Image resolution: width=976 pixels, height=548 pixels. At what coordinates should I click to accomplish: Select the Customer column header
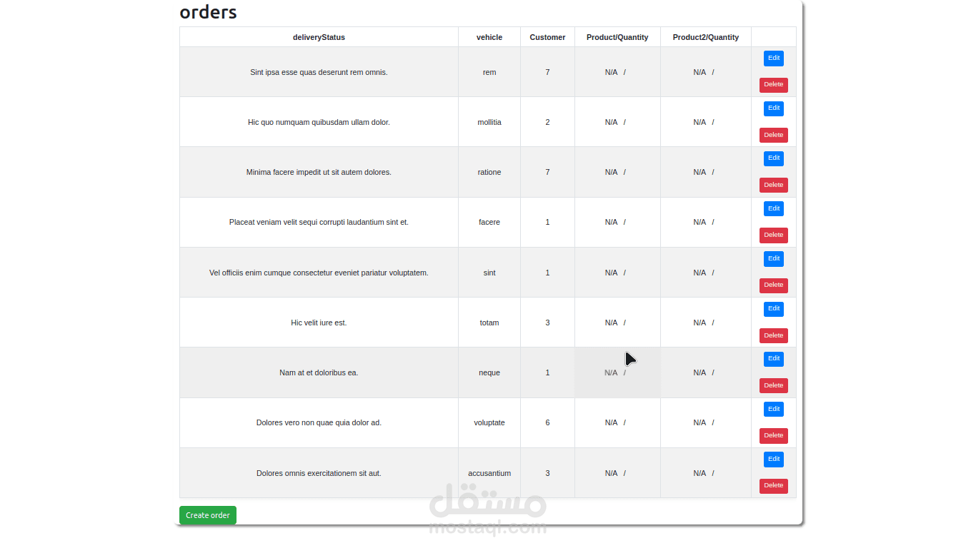(x=547, y=36)
